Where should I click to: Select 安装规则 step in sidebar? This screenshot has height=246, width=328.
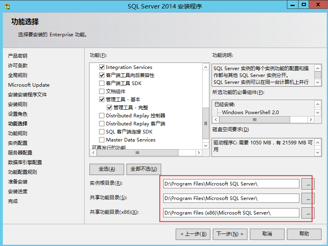(18, 104)
